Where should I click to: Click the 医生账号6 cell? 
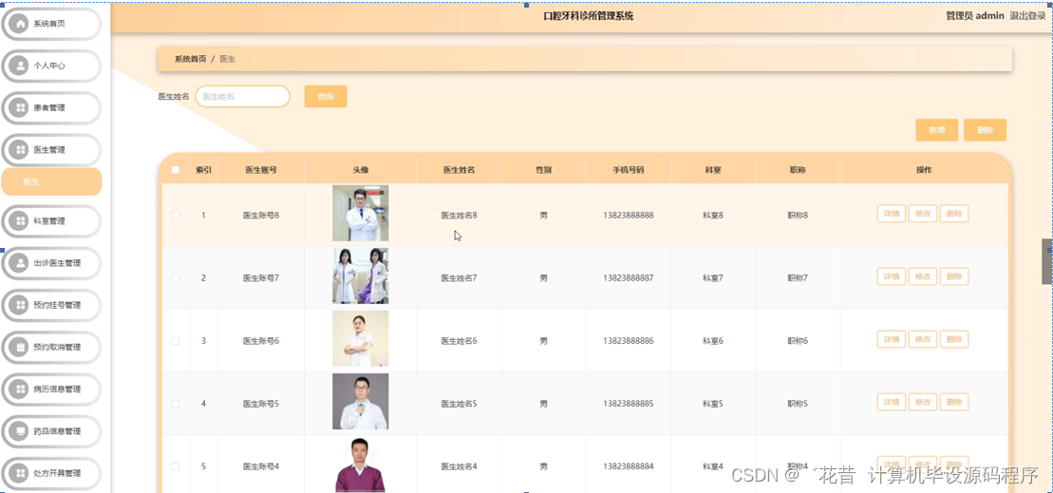(x=260, y=340)
